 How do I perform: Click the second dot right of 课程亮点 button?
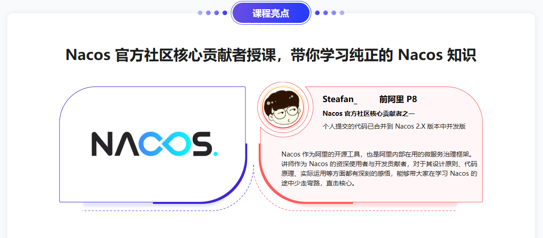(326, 13)
